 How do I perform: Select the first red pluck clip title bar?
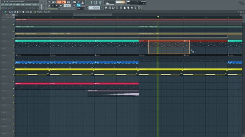pos(161,41)
